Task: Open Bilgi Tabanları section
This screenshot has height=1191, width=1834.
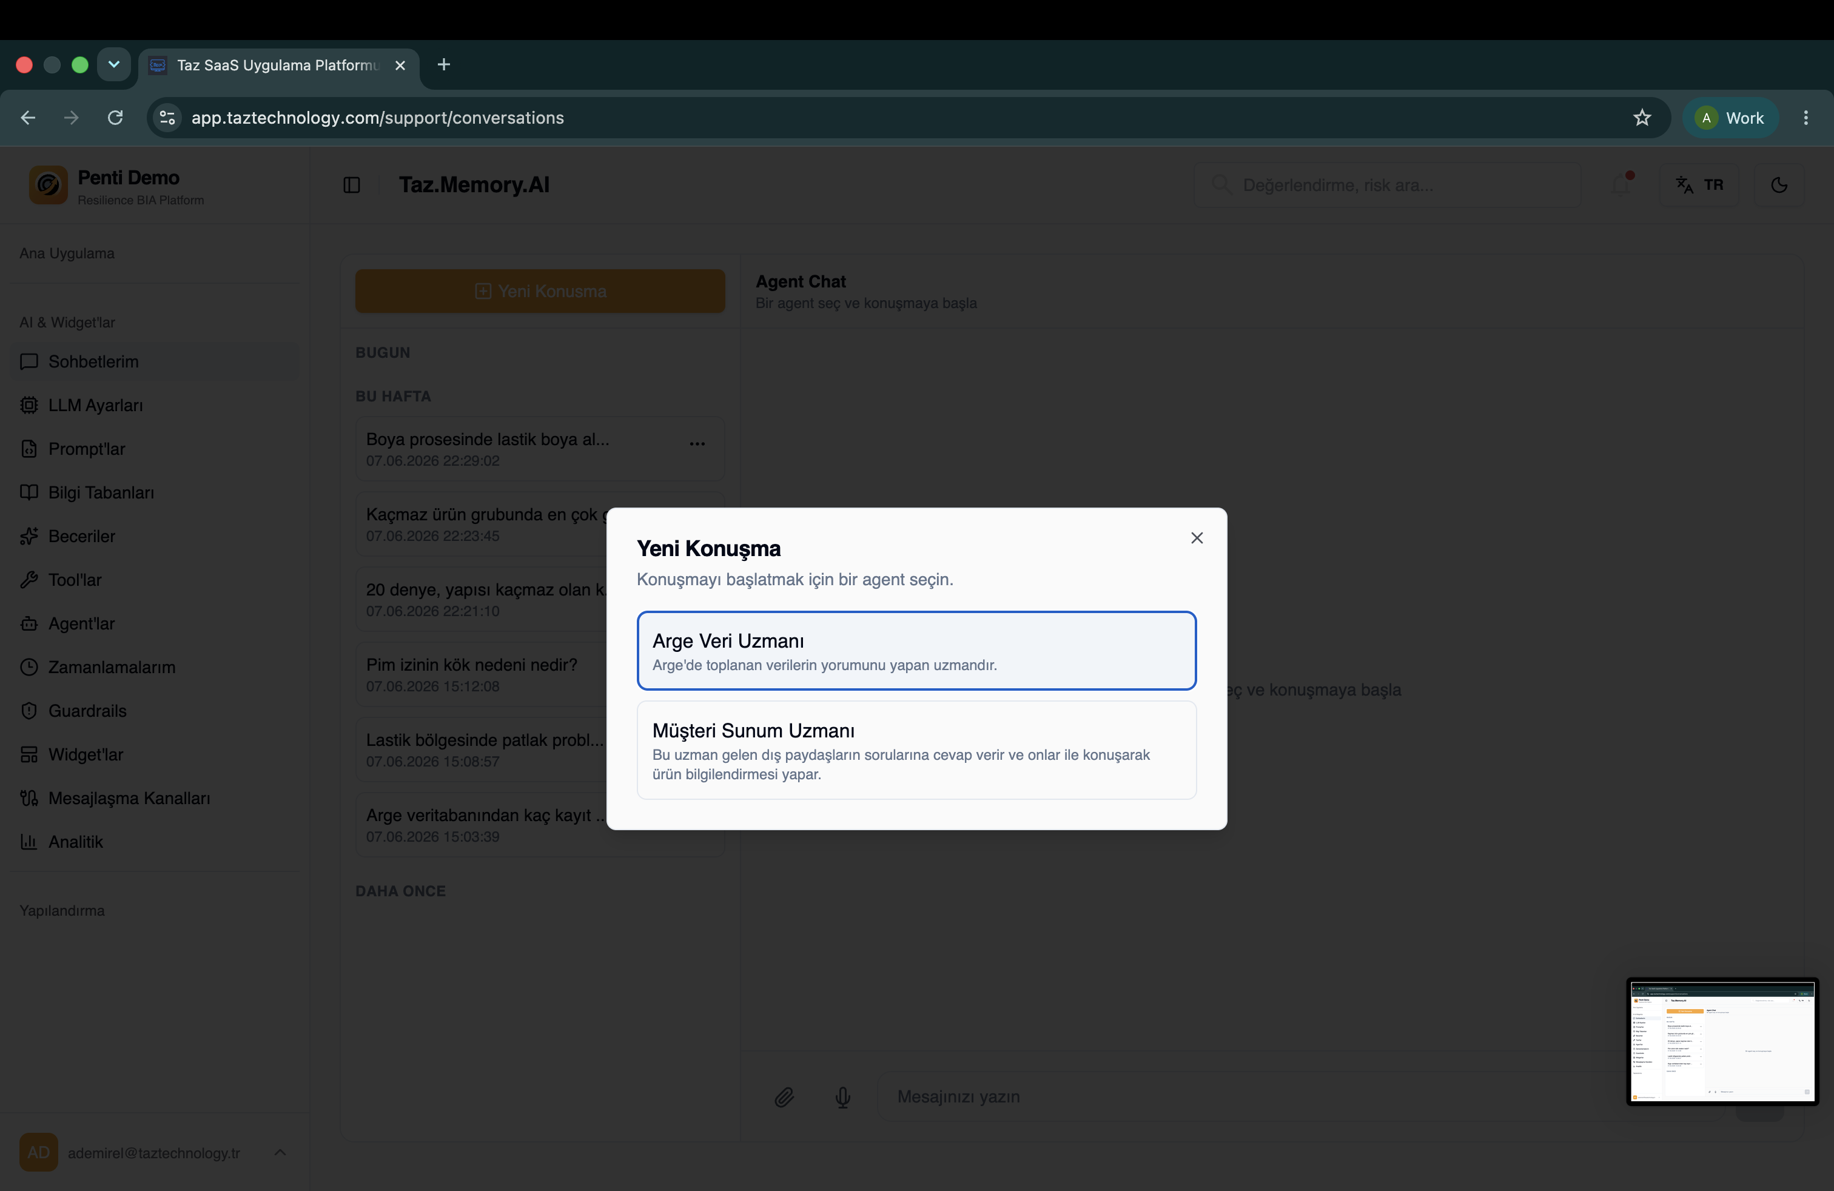Action: (x=154, y=492)
